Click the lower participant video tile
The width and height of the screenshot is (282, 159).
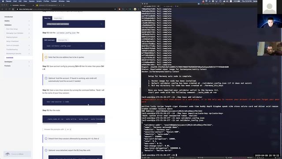[x=270, y=49]
